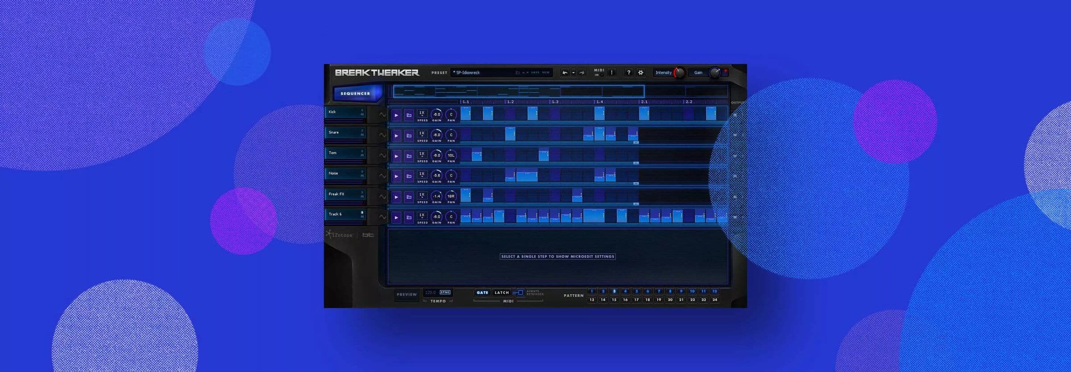Open the folder icon on Freak FX track

(x=409, y=197)
